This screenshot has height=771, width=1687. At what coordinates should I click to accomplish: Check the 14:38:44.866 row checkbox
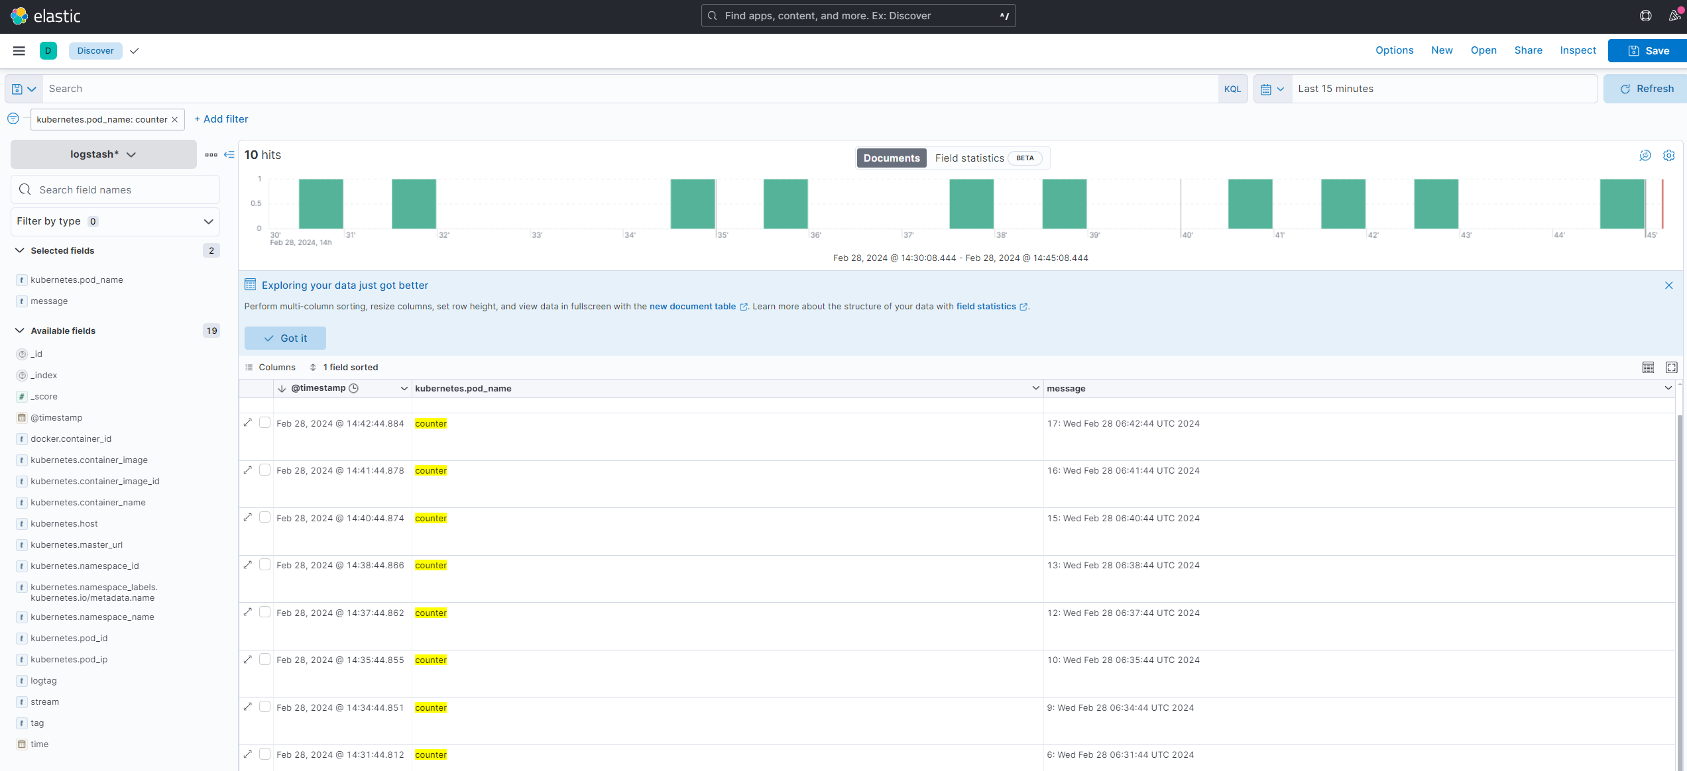point(264,565)
